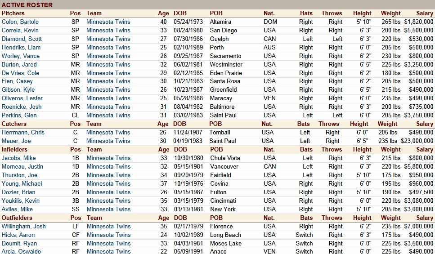435x254 pixels.
Task: Click Aviles, Mike shortstop link
Action: (17, 209)
